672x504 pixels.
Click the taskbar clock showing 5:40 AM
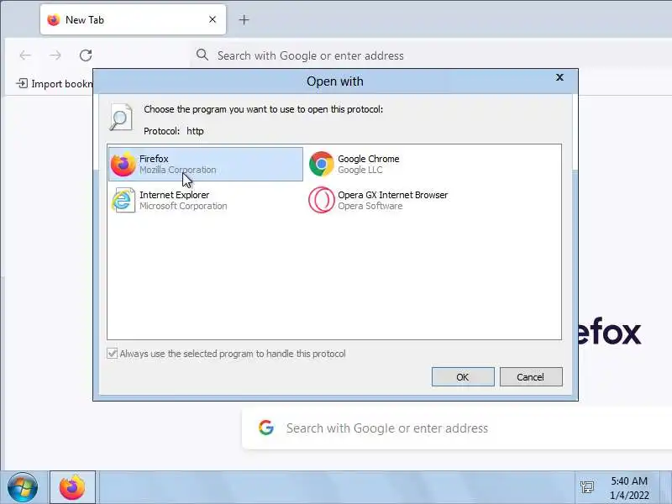coord(629,488)
